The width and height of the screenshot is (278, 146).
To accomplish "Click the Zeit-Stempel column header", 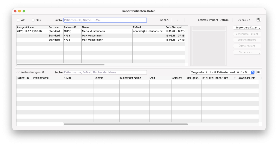I will (x=174, y=27).
